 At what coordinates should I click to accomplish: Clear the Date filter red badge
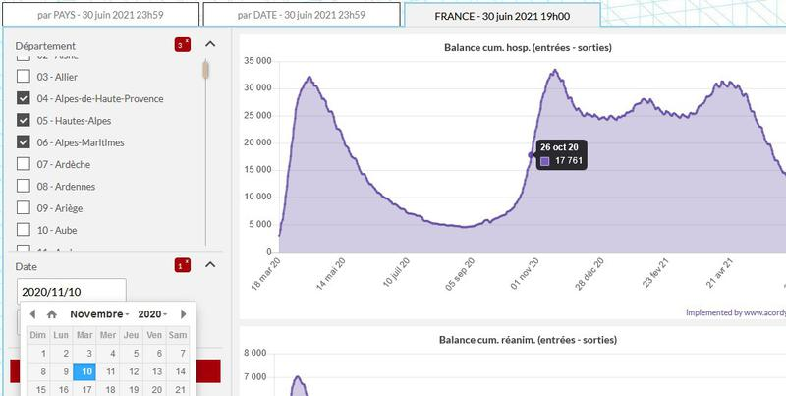(x=183, y=265)
